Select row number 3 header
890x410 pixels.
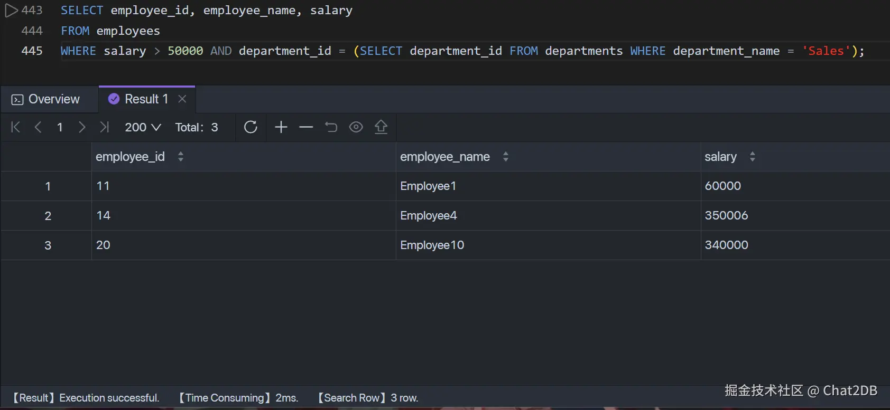pos(47,245)
